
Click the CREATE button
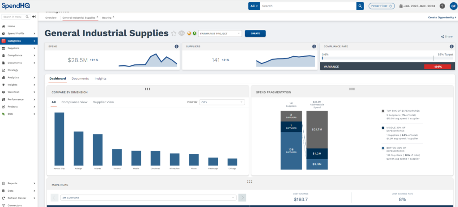[x=255, y=34]
